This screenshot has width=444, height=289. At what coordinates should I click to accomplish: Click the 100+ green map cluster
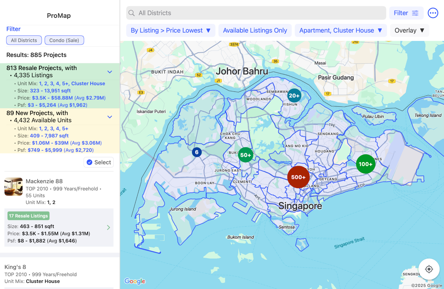[365, 164]
